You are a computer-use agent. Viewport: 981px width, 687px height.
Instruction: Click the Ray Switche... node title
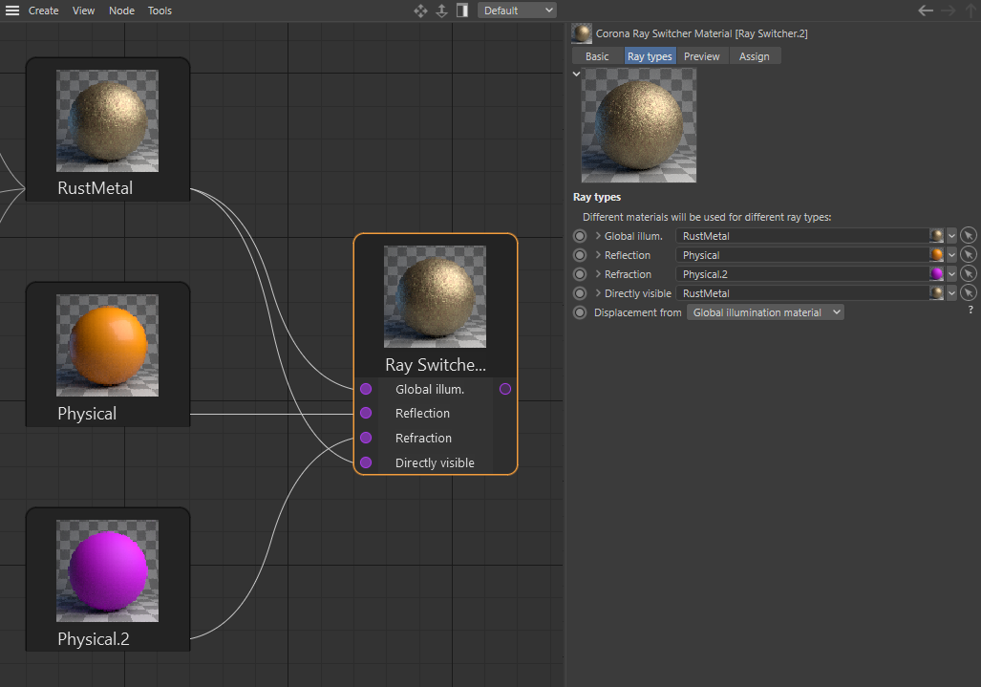(436, 365)
